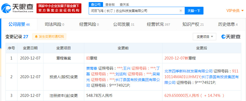This screenshot has width=246, height=101.
Task: Click the 变更记录 27 section heading
Action: coord(17,37)
